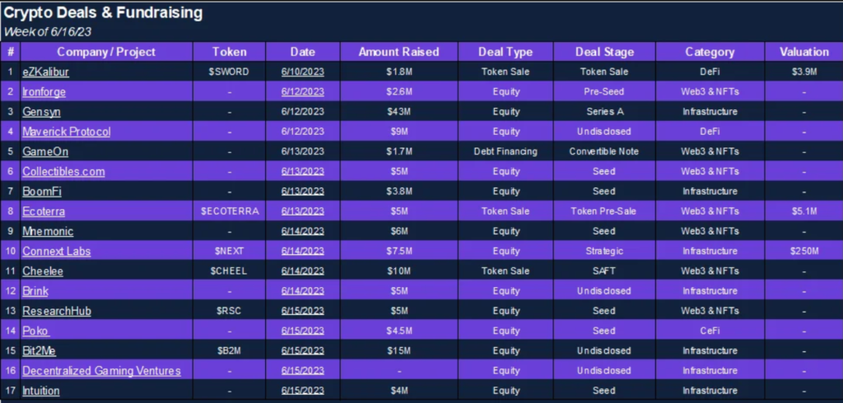
Task: Select the $5.1M valuation cell
Action: [x=804, y=211]
